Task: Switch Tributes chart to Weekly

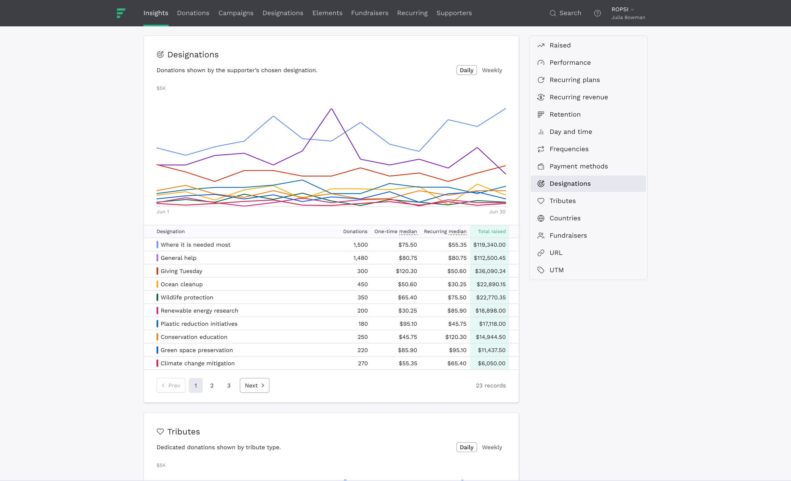Action: point(492,447)
